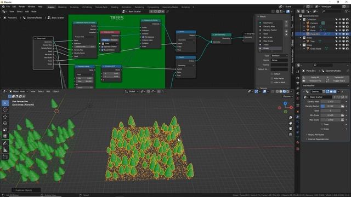The image size is (351, 197).
Task: Click the Name field containing Grass
Action: [279, 60]
